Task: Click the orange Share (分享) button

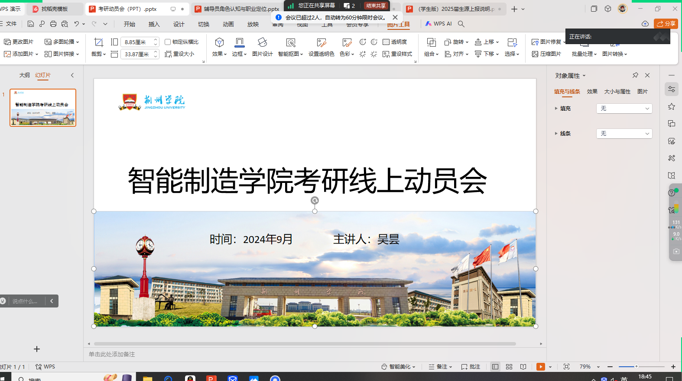Action: (x=666, y=24)
